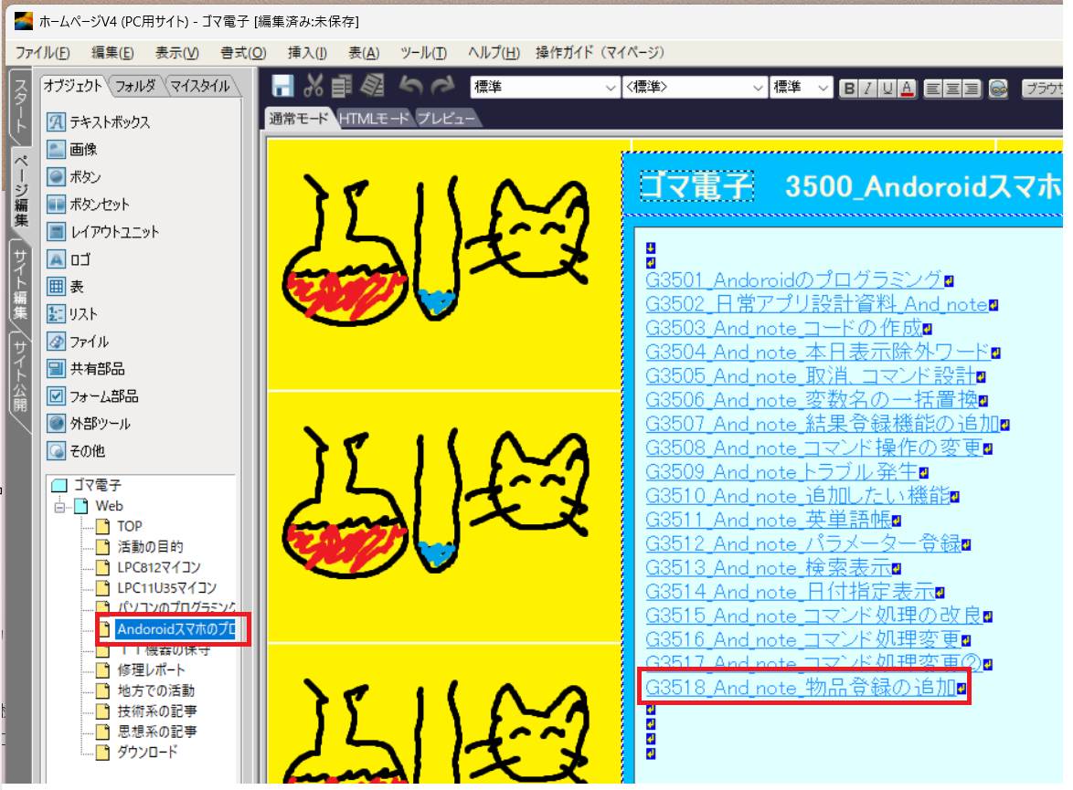Click the ボタン object icon
The width and height of the screenshot is (1073, 790).
coord(56,176)
